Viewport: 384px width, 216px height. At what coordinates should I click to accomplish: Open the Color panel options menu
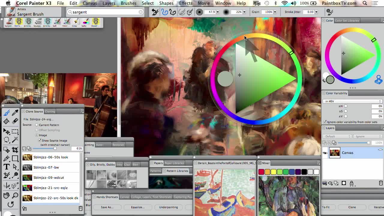tap(381, 20)
